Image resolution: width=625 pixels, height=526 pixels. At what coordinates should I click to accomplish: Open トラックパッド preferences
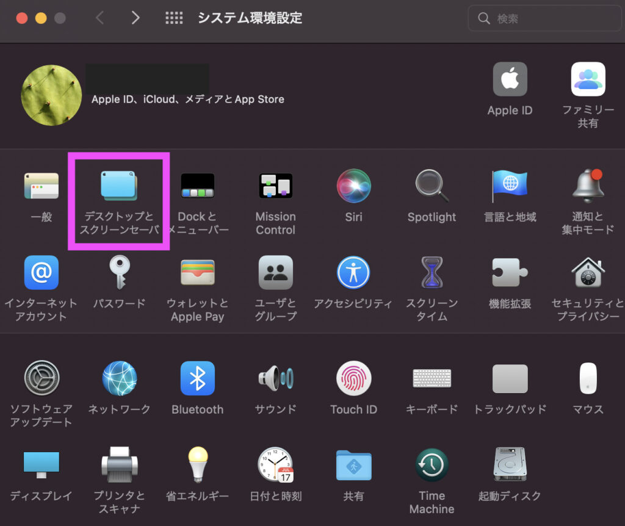[510, 378]
